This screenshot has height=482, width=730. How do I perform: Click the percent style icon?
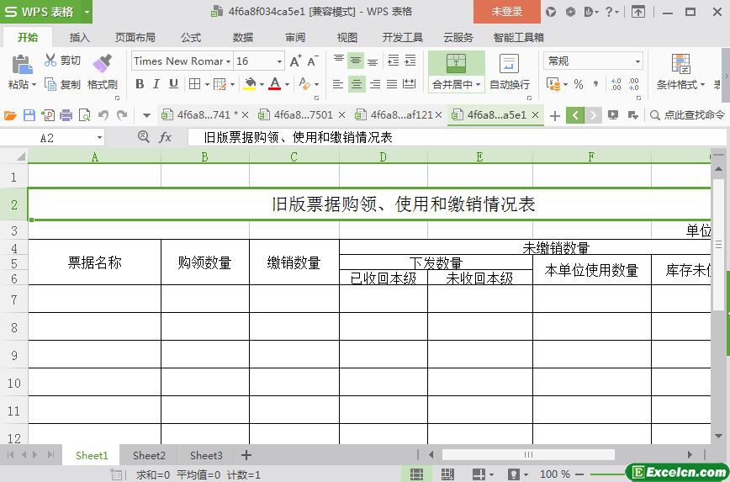coord(579,84)
